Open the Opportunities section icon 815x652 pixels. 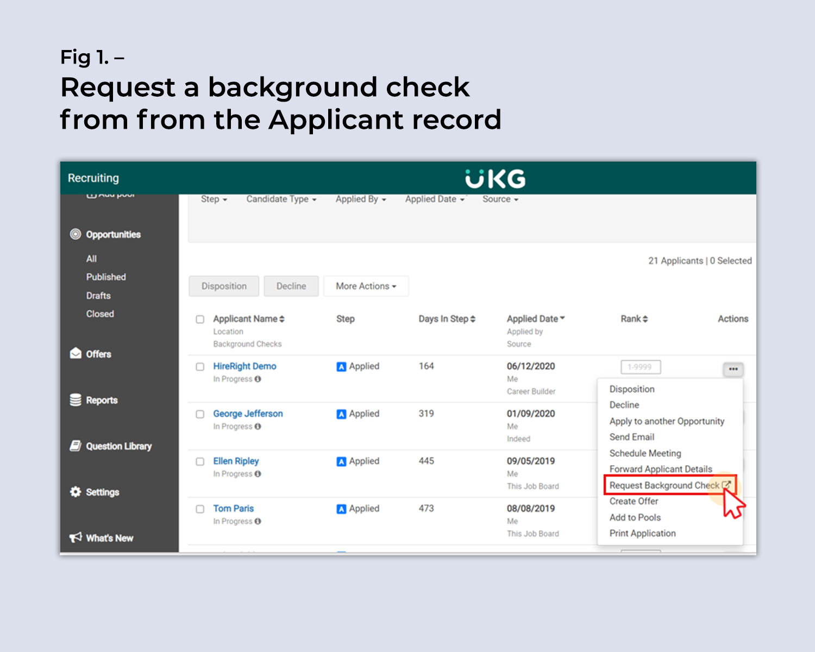click(x=76, y=234)
